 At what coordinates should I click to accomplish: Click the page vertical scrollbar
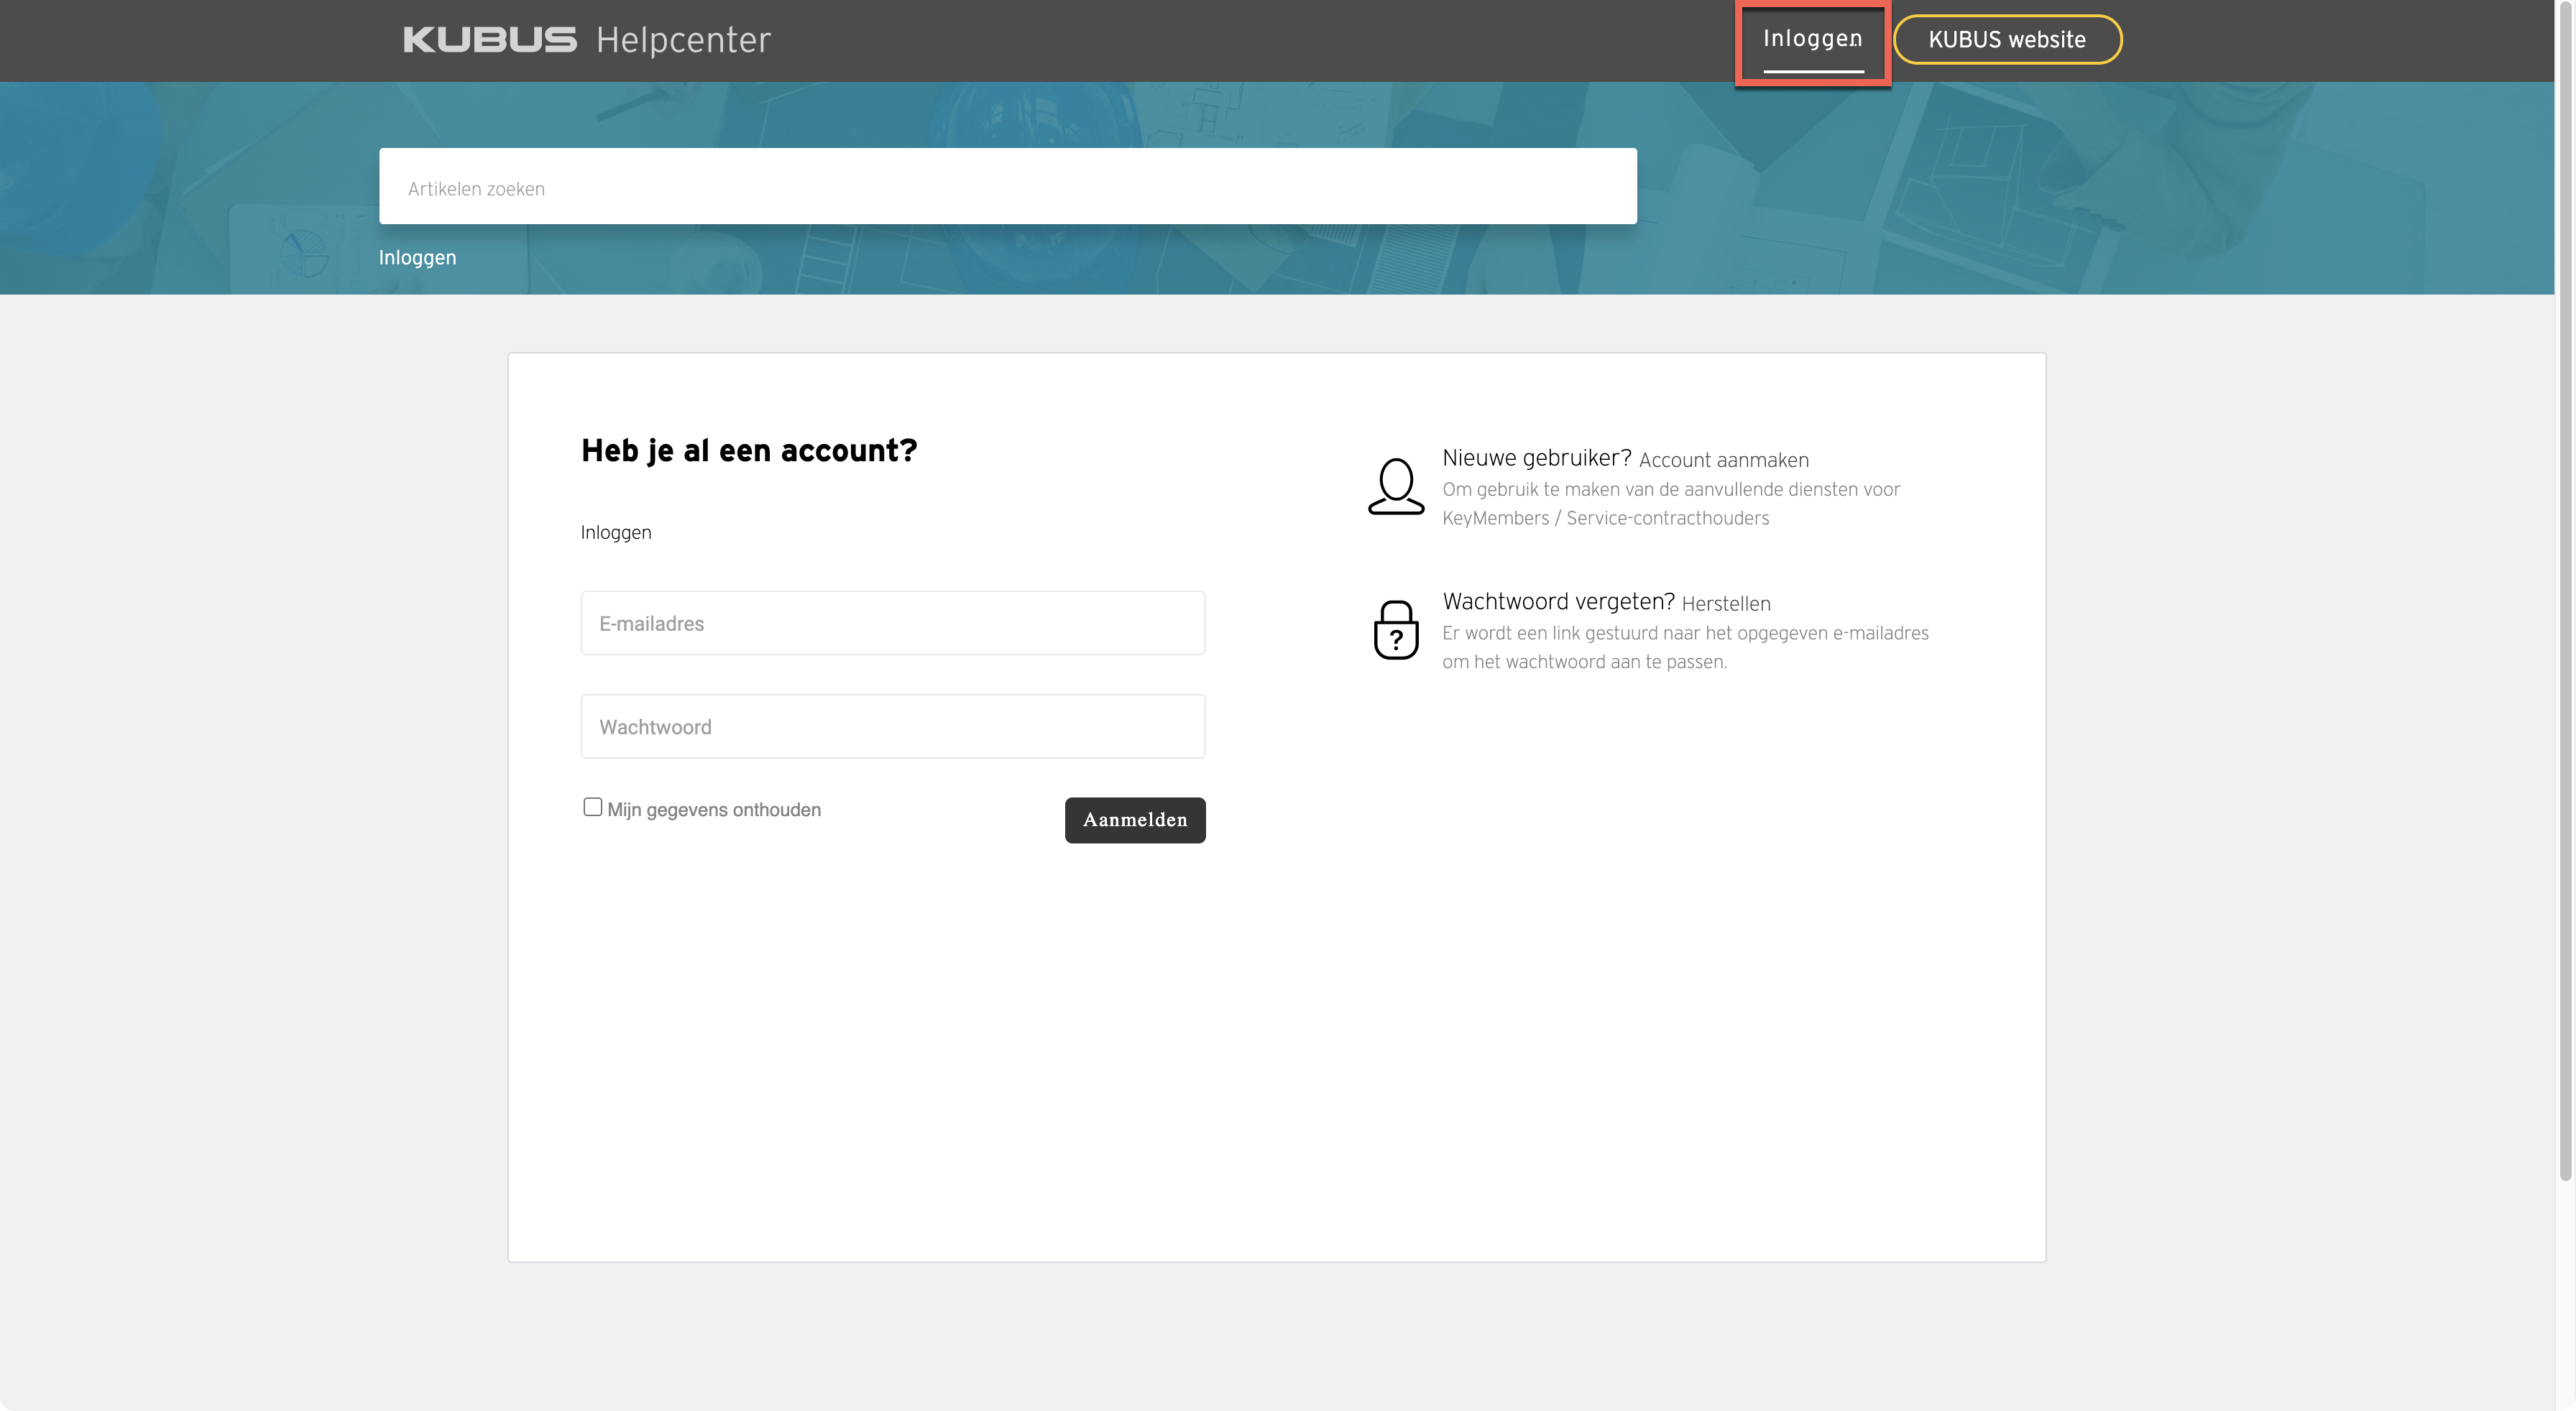[x=2565, y=590]
